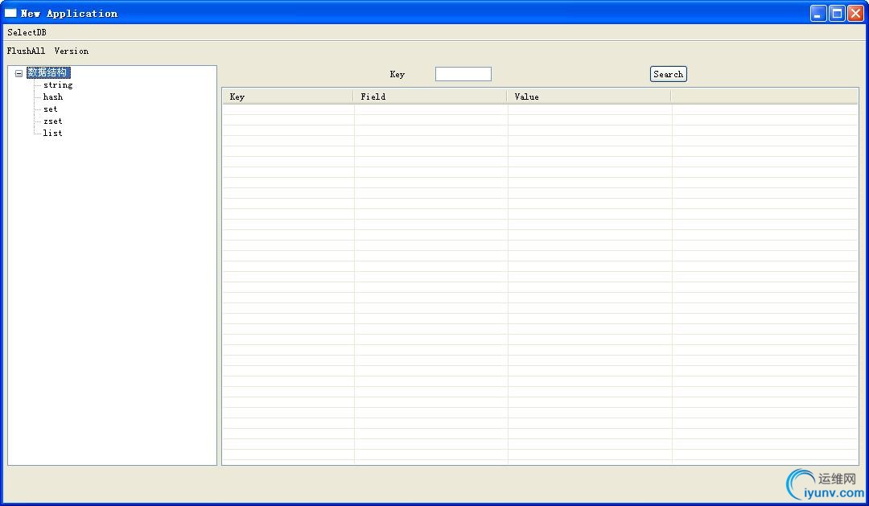Select the hash tree item
Screen dimensions: 869x506
pos(53,97)
